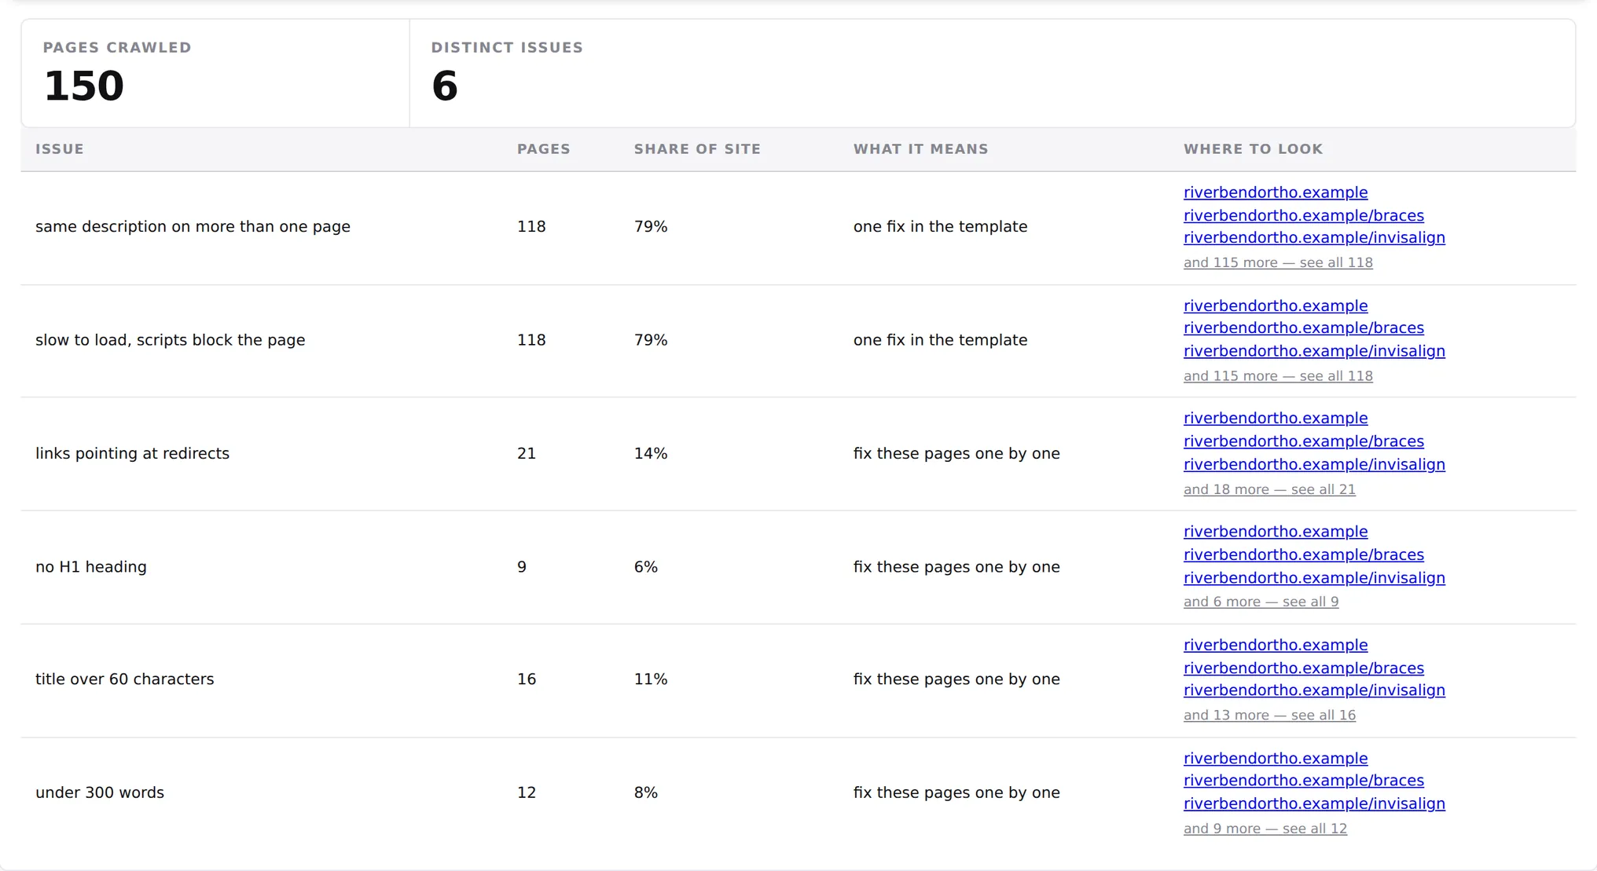Click the WHAT IT MEANS column header

click(x=920, y=149)
